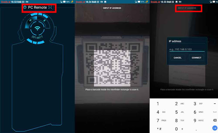
Task: Tap the bright QR viewfinder rectangle
Action: 112,68
